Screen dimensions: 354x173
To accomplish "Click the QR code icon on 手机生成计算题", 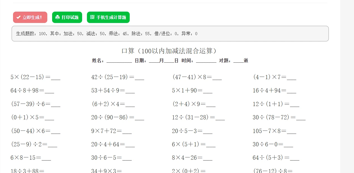I will pyautogui.click(x=92, y=17).
